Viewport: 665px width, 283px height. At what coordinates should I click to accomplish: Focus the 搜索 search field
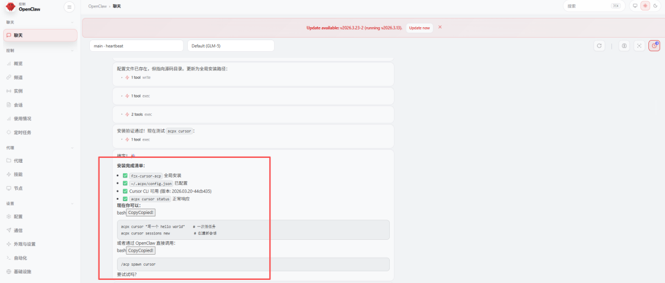[594, 6]
